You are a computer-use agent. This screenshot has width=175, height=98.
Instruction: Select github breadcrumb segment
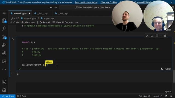pyautogui.click(x=14, y=18)
